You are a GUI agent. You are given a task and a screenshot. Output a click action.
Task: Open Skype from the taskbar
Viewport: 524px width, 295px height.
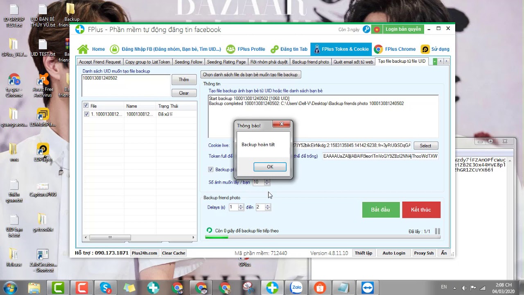pyautogui.click(x=106, y=288)
